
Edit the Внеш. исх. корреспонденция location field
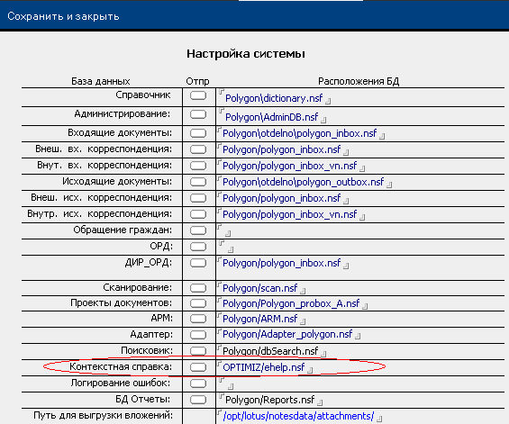[x=283, y=198]
